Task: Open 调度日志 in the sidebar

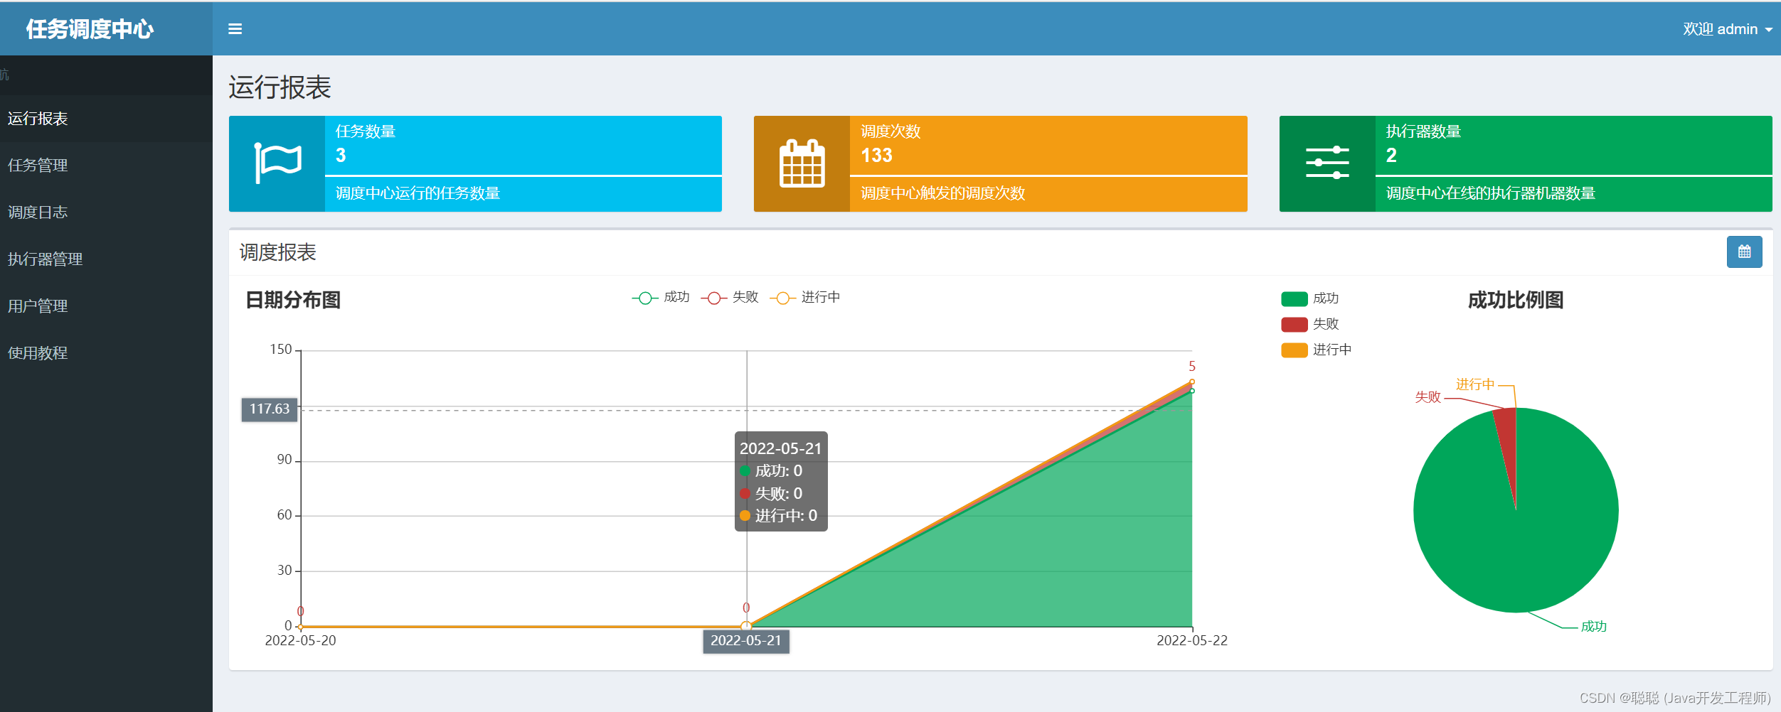Action: pyautogui.click(x=106, y=212)
